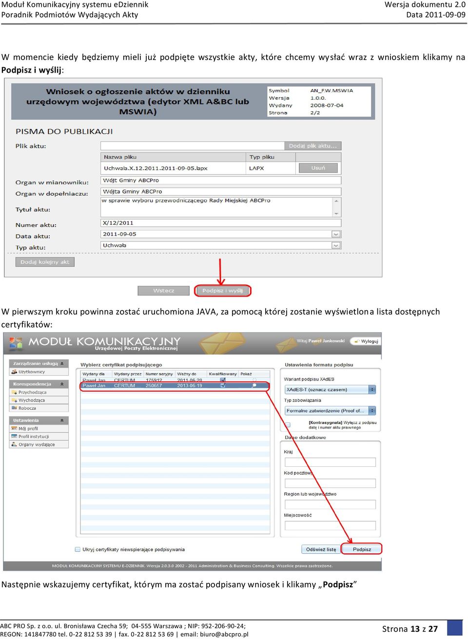Viewport: 468px width, 639px height.
Task: Select the certificate row with serial 250657
Action: click(x=175, y=385)
